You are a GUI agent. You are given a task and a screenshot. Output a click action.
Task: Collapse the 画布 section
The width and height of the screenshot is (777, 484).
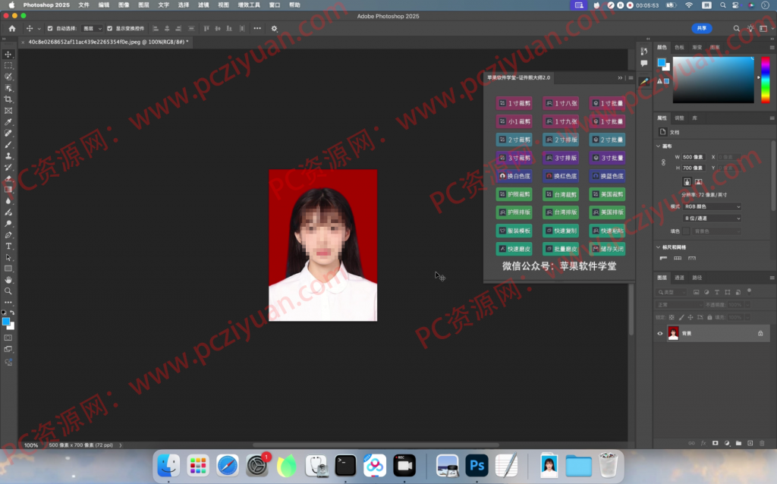658,146
